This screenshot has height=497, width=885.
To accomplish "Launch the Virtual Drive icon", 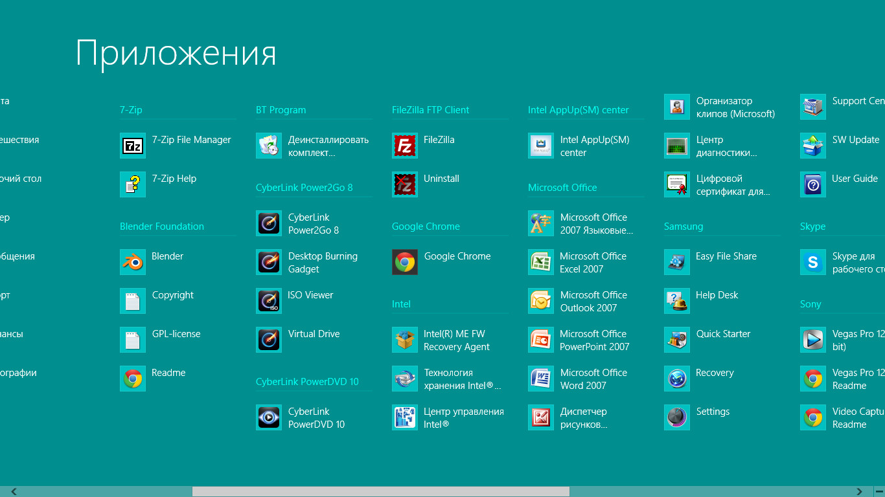I will pos(269,340).
